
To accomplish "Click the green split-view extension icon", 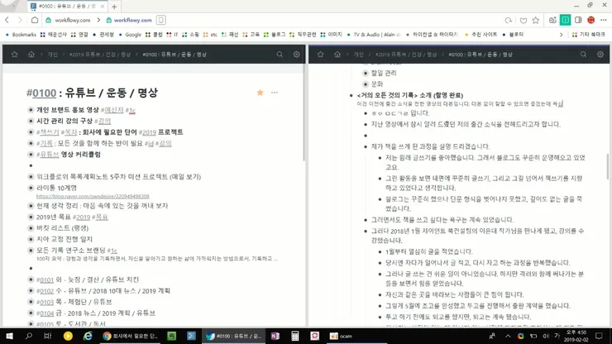I will (x=565, y=20).
